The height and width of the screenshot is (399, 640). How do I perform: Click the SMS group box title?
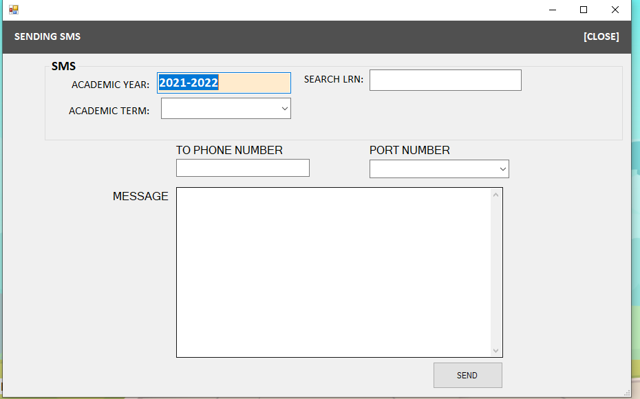[x=64, y=66]
